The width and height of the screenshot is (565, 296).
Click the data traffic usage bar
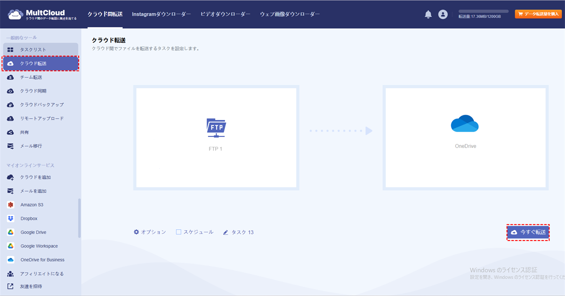[x=484, y=11]
